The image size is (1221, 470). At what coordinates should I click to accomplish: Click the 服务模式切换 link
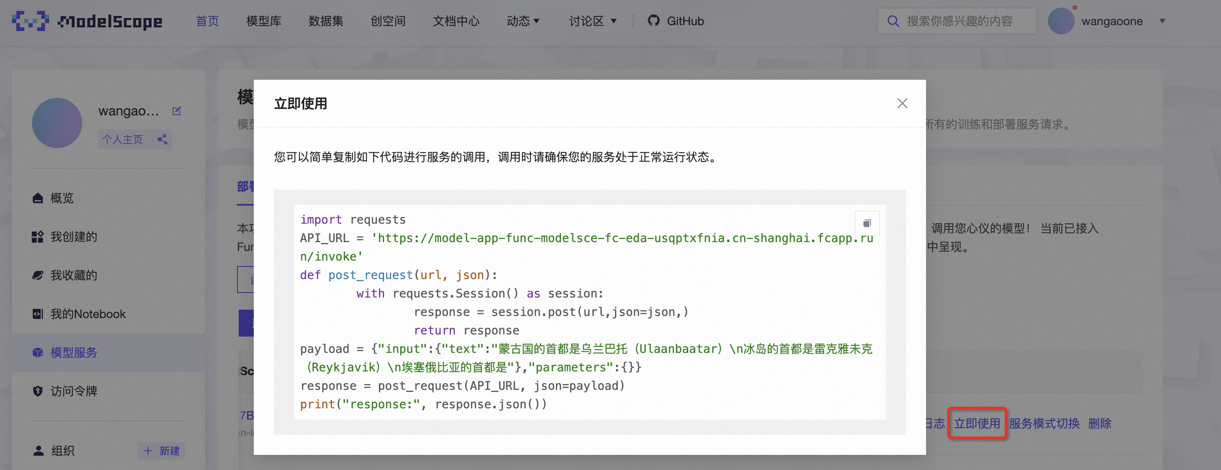pyautogui.click(x=1044, y=423)
